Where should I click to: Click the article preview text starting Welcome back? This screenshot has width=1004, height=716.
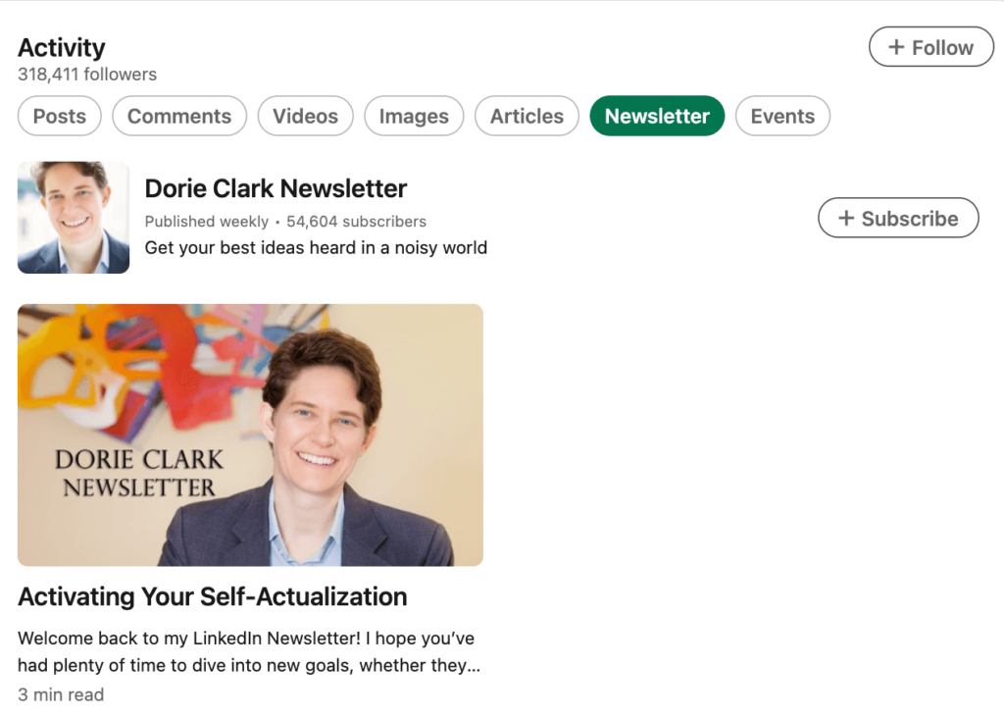pos(249,652)
